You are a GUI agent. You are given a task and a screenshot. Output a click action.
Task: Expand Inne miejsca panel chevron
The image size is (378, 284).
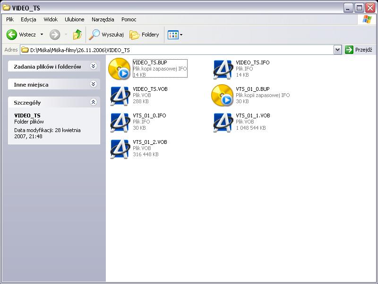[93, 84]
